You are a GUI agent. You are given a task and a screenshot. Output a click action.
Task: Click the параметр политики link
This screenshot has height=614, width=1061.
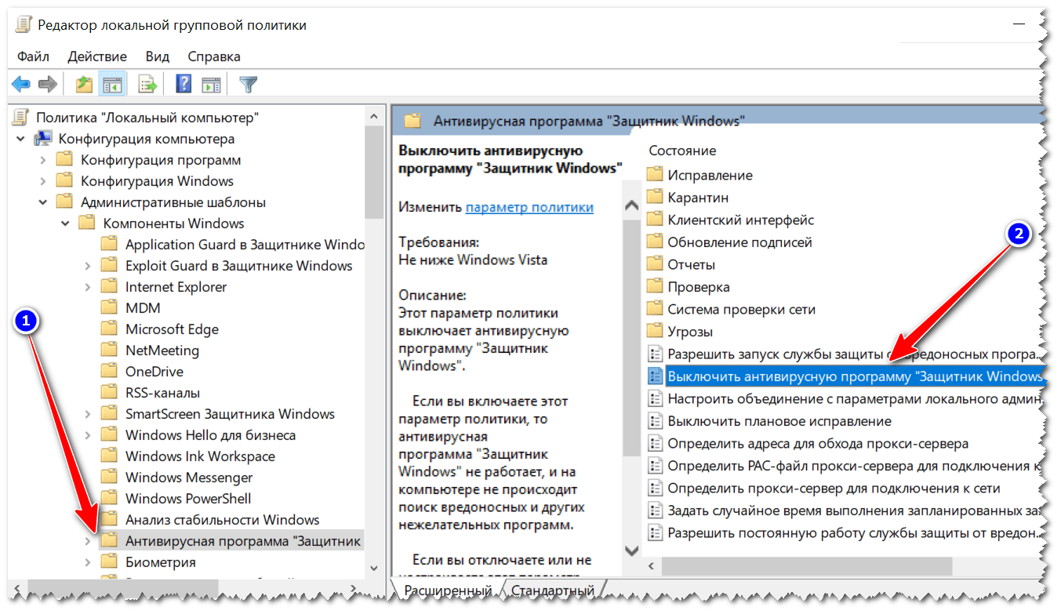(529, 207)
